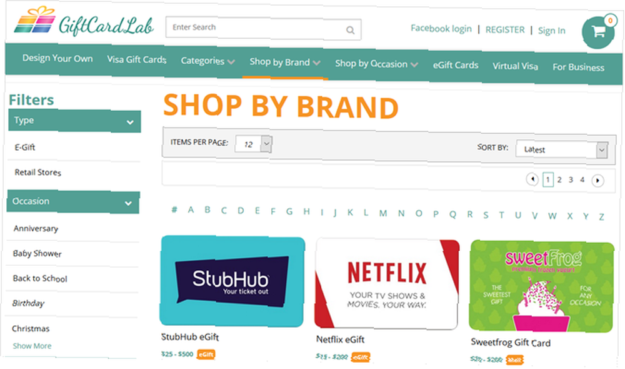The width and height of the screenshot is (625, 369).
Task: Click the Enter Search field
Action: click(x=255, y=28)
